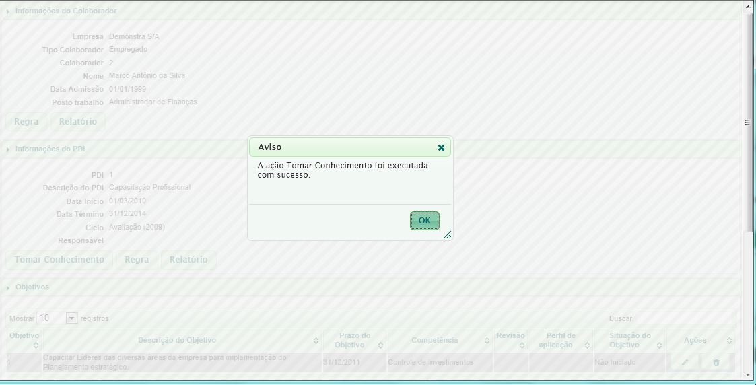Select 'Administrador de Finanças' value
This screenshot has height=385, width=756.
tap(153, 102)
